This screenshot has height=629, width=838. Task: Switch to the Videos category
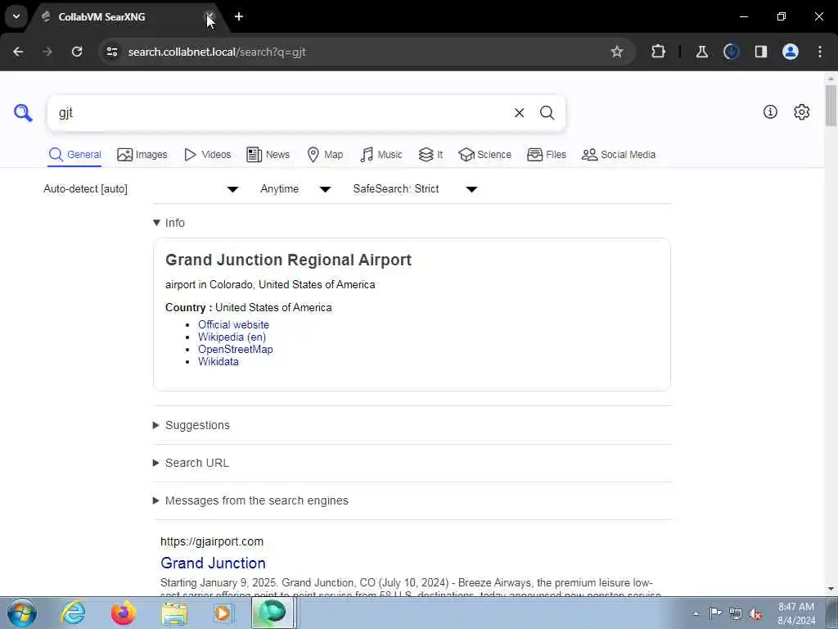[207, 155]
